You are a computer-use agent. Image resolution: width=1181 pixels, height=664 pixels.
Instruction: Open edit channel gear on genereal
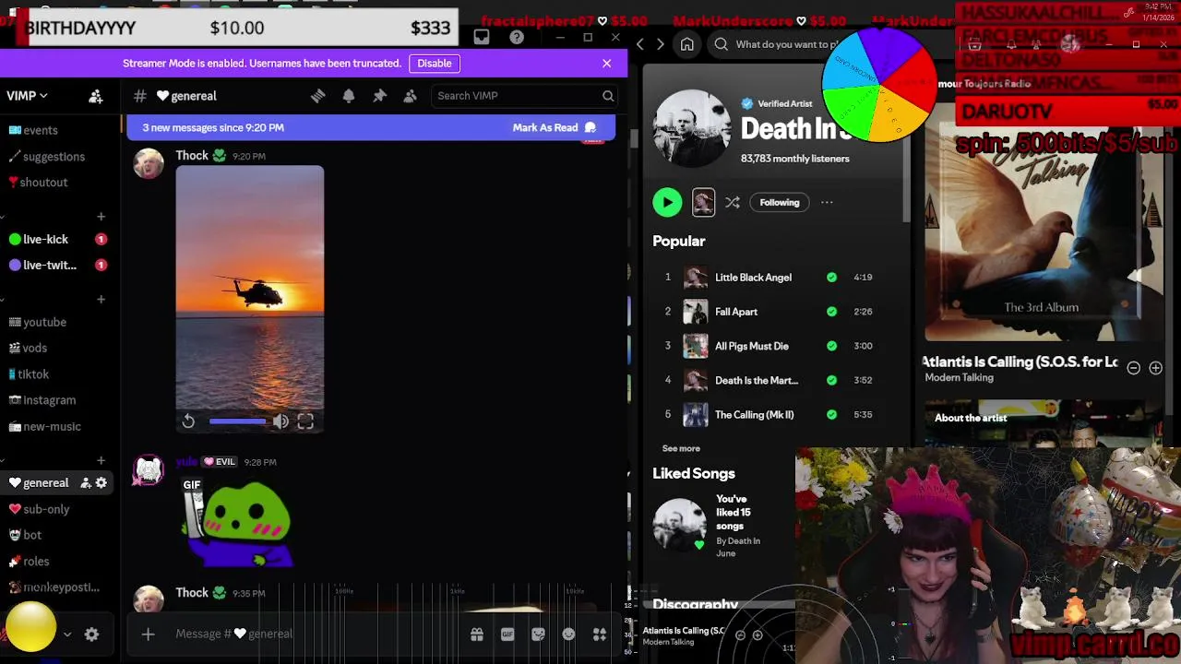pos(101,482)
